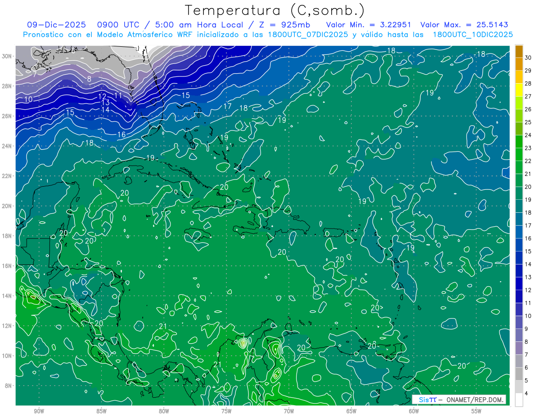Screen dimensions: 540x417
Task: Click the "30N" latitude axis label
Action: [x=7, y=56]
